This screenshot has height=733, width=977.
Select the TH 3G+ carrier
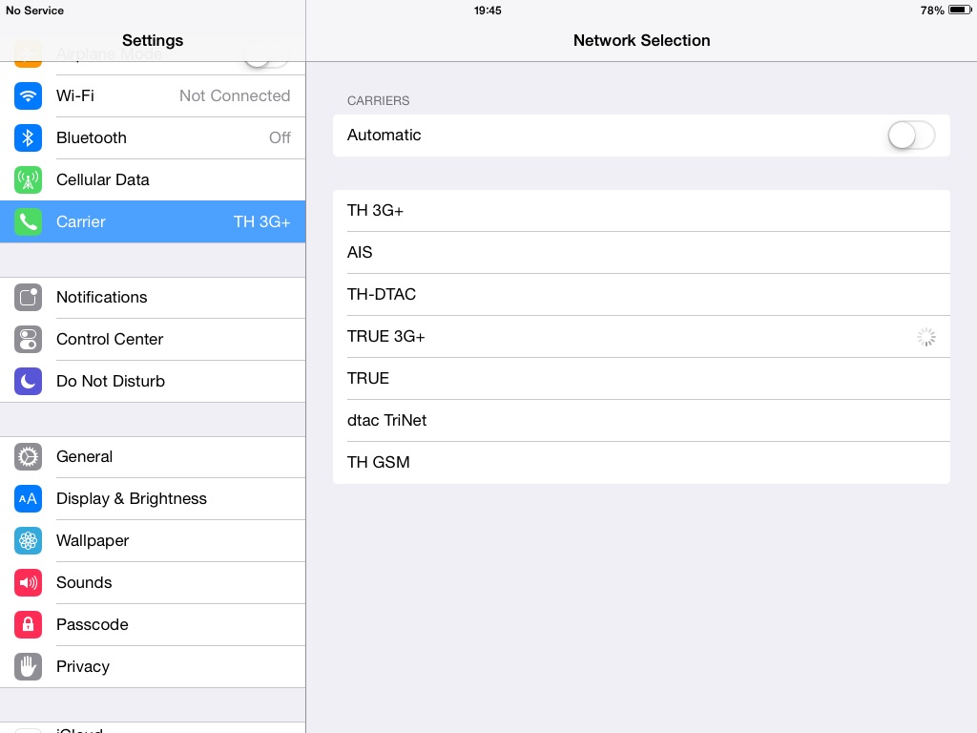point(641,211)
